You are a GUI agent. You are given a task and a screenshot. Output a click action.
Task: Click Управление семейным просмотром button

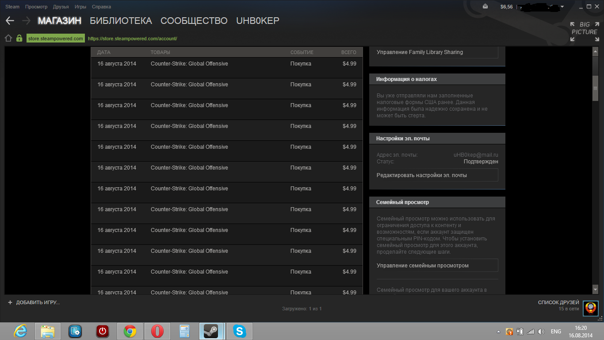(x=437, y=265)
